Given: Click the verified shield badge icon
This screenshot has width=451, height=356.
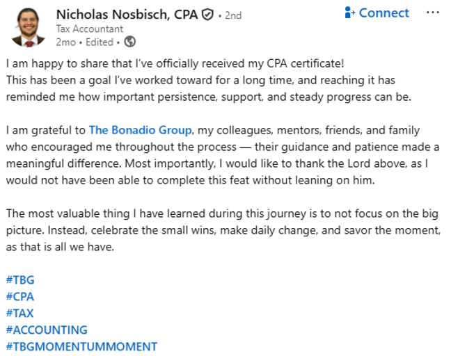Looking at the screenshot, I should tap(207, 15).
